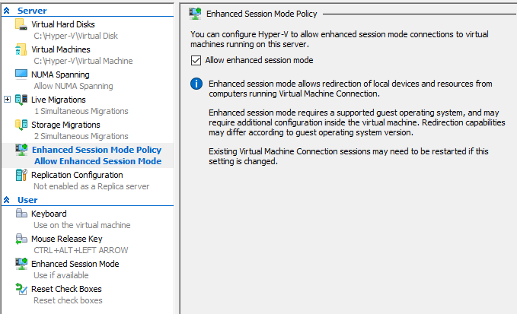Click the Replication Configuration tools icon

pyautogui.click(x=21, y=175)
